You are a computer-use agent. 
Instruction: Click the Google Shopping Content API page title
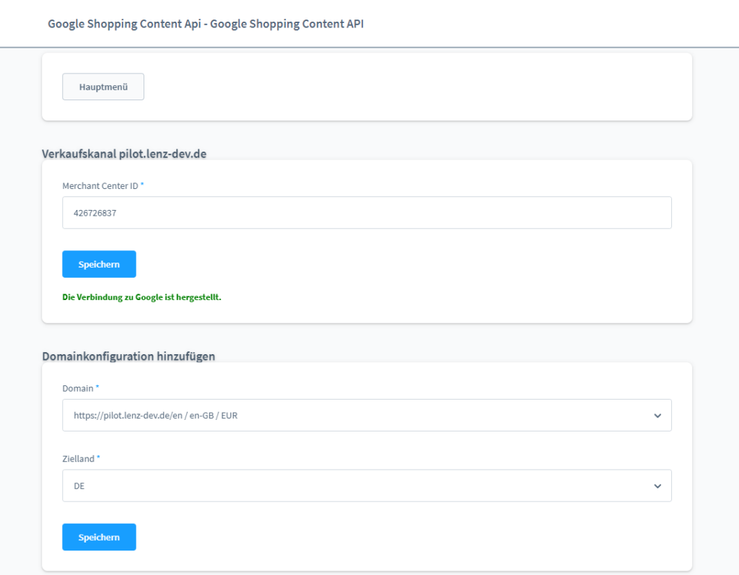click(206, 24)
